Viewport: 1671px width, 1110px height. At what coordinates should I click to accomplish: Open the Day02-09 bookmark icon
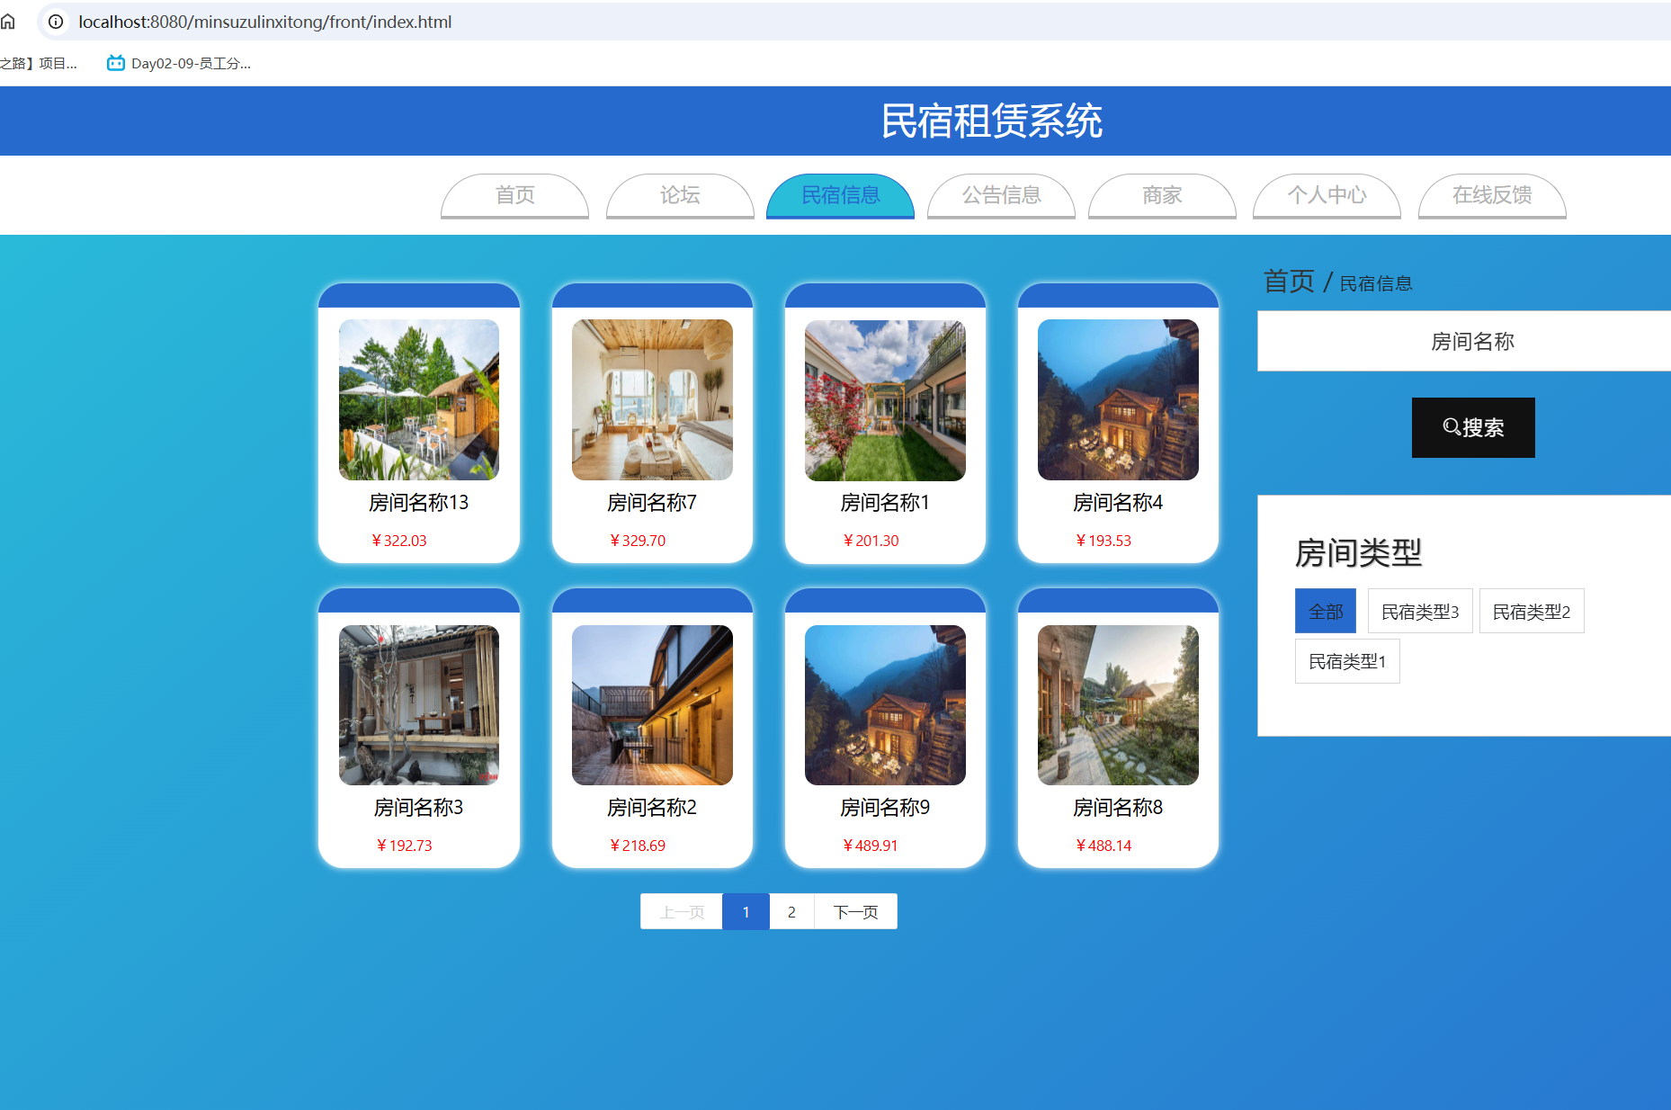click(115, 63)
